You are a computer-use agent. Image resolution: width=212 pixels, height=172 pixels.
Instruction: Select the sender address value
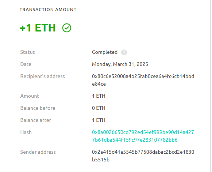click(143, 156)
